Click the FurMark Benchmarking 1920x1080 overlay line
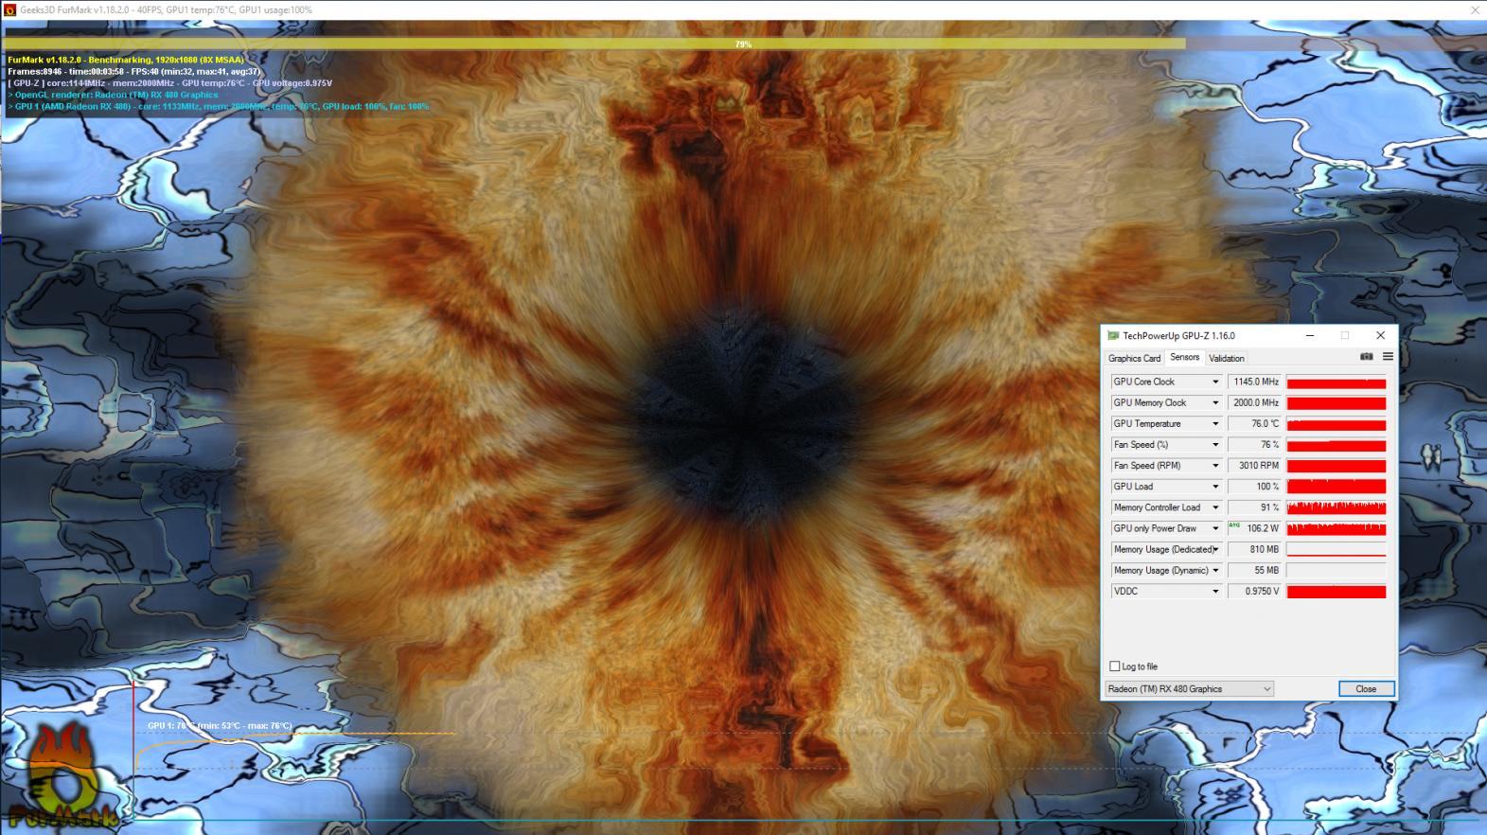Viewport: 1487px width, 835px height. (126, 60)
